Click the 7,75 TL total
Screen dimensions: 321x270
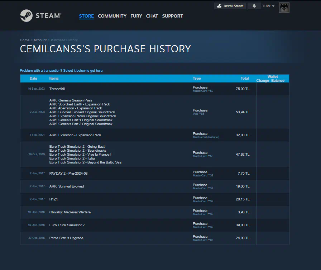(x=244, y=174)
